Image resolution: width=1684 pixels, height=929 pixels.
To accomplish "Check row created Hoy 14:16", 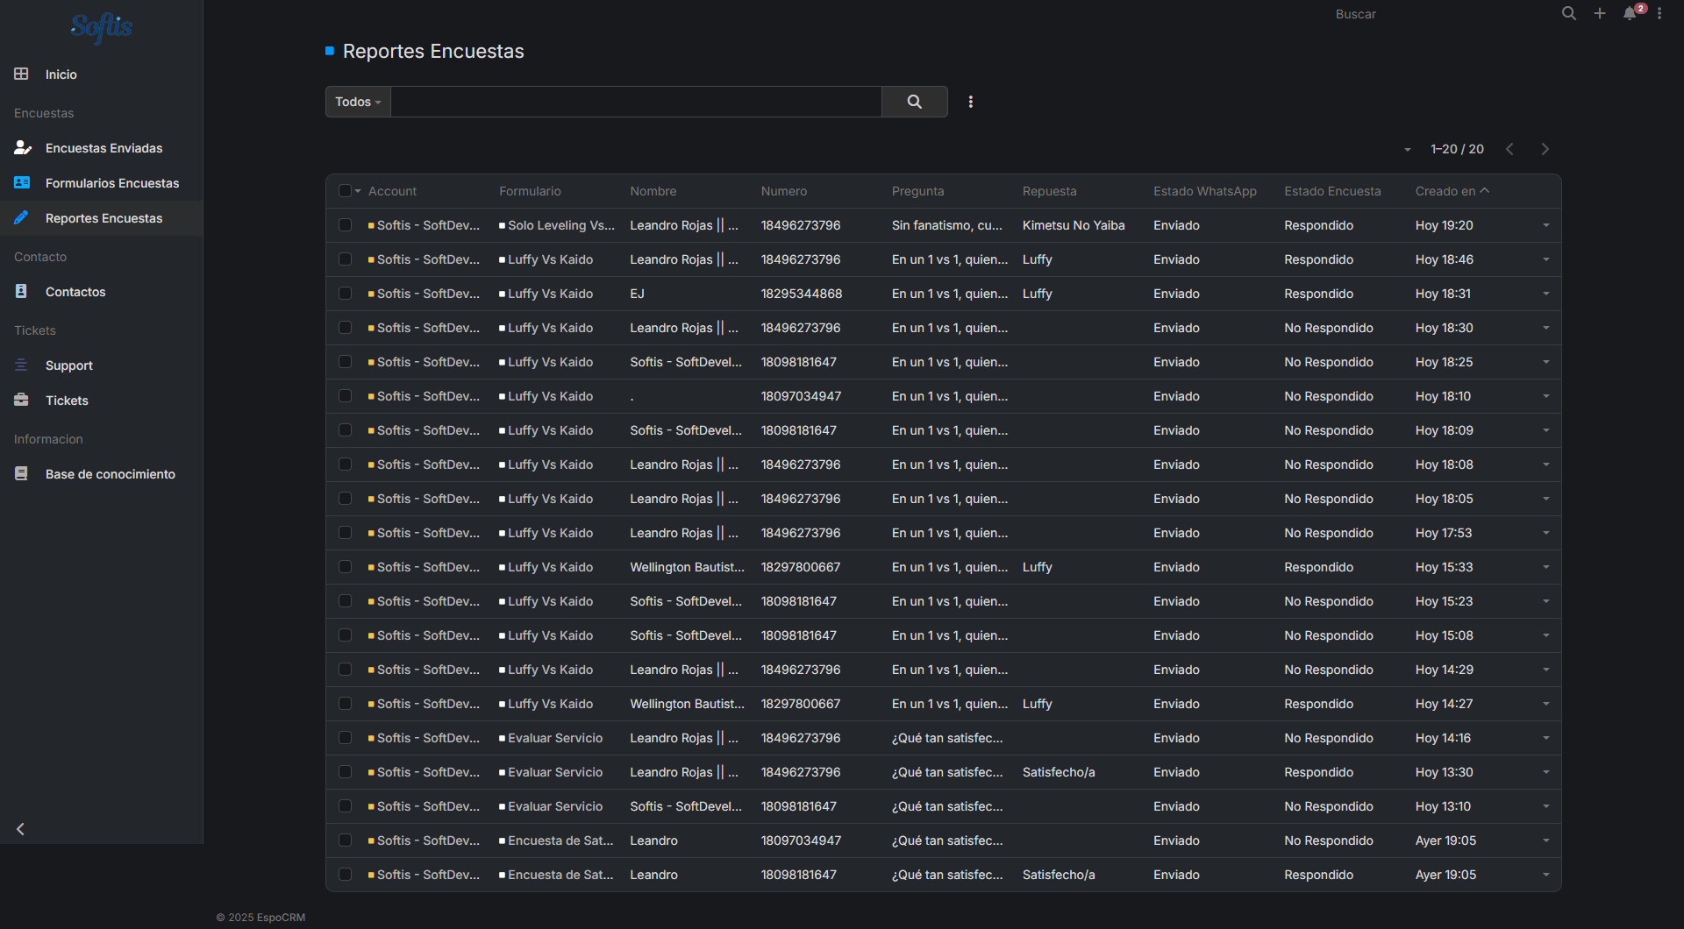I will tap(345, 738).
